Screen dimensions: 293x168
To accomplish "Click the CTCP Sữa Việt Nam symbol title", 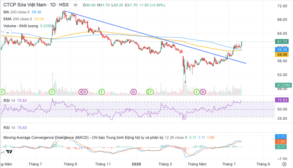I will coord(36,5).
